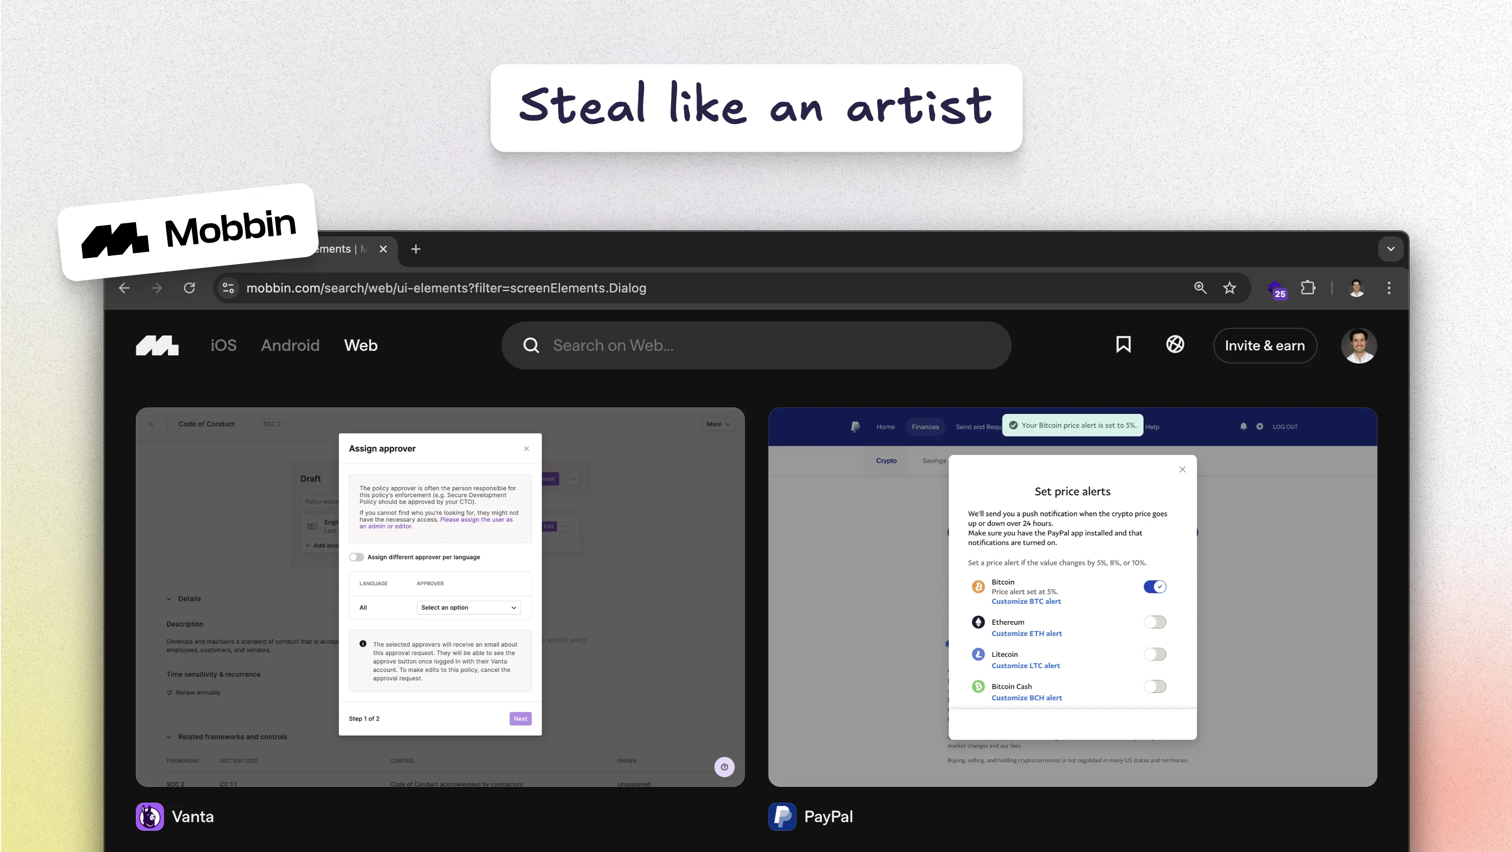The height and width of the screenshot is (852, 1512).
Task: Click Customize BCH alert link
Action: [x=1027, y=699]
